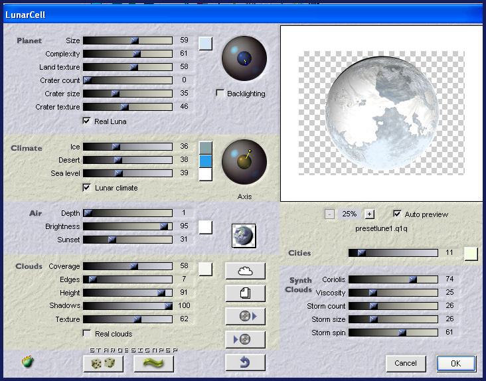Enable the Real clouds checkbox
The image size is (486, 381).
[87, 333]
